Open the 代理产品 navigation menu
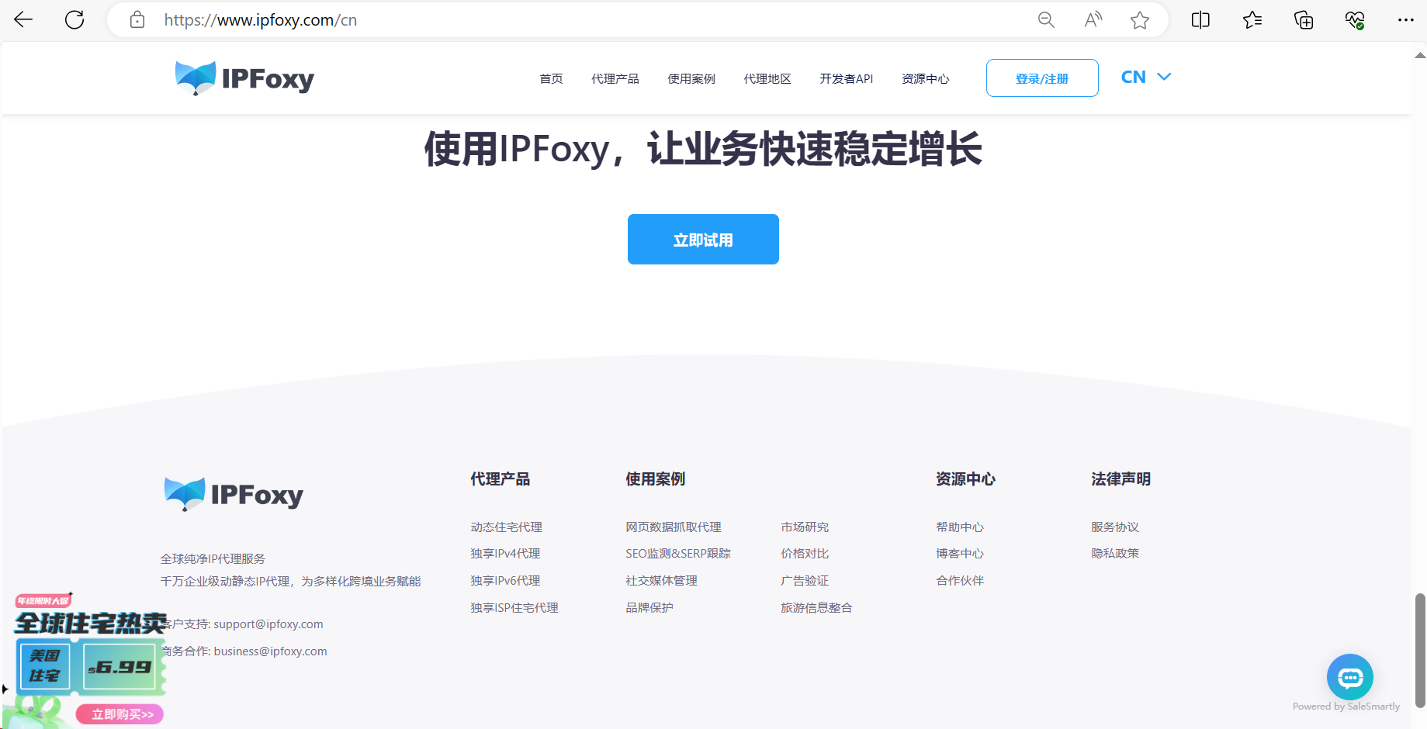Image resolution: width=1427 pixels, height=729 pixels. pyautogui.click(x=615, y=78)
